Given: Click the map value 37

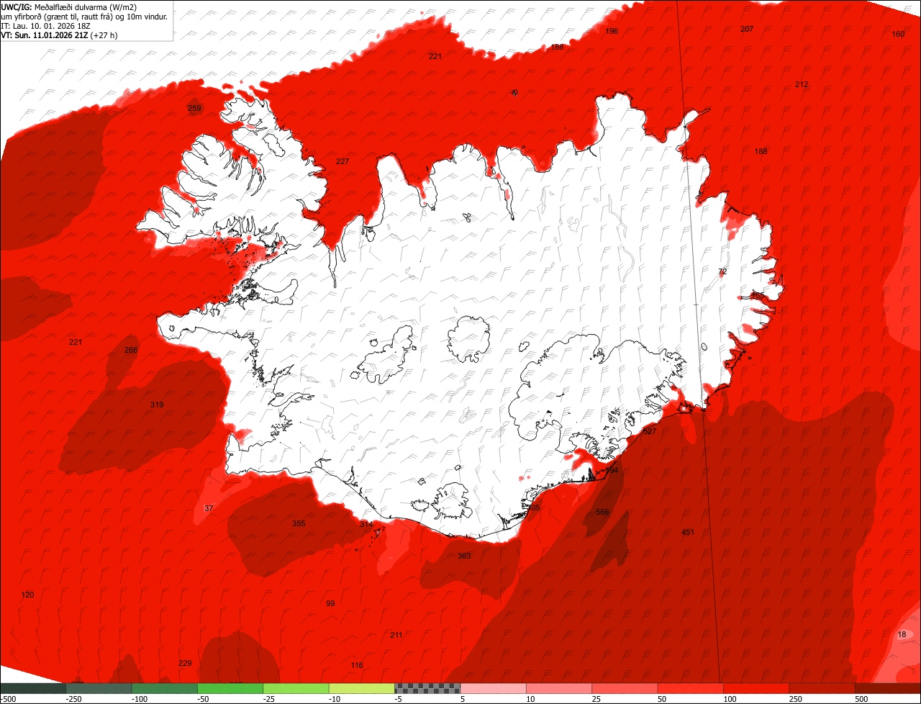Looking at the screenshot, I should tap(209, 508).
